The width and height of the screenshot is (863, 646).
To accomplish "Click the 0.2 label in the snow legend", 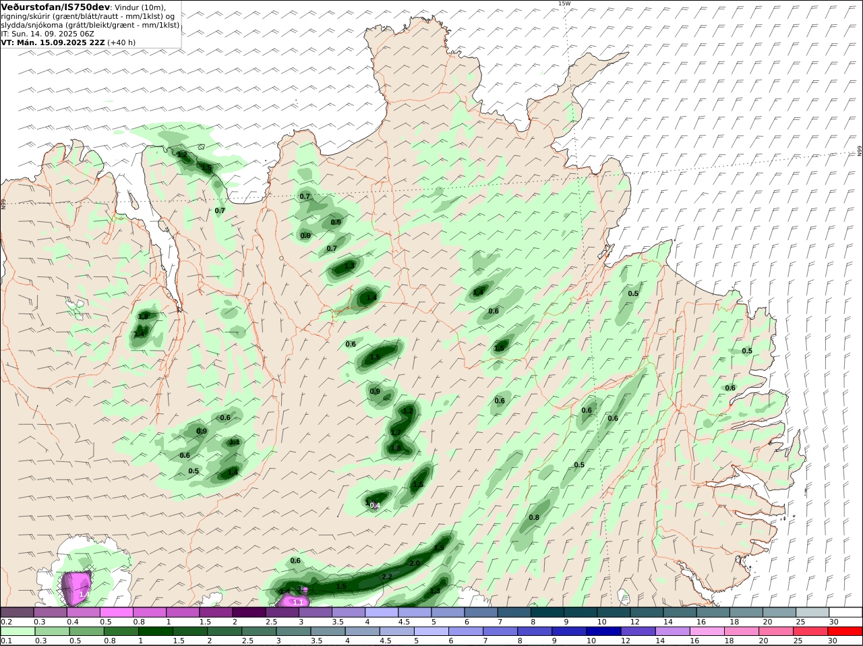I will coord(6,622).
